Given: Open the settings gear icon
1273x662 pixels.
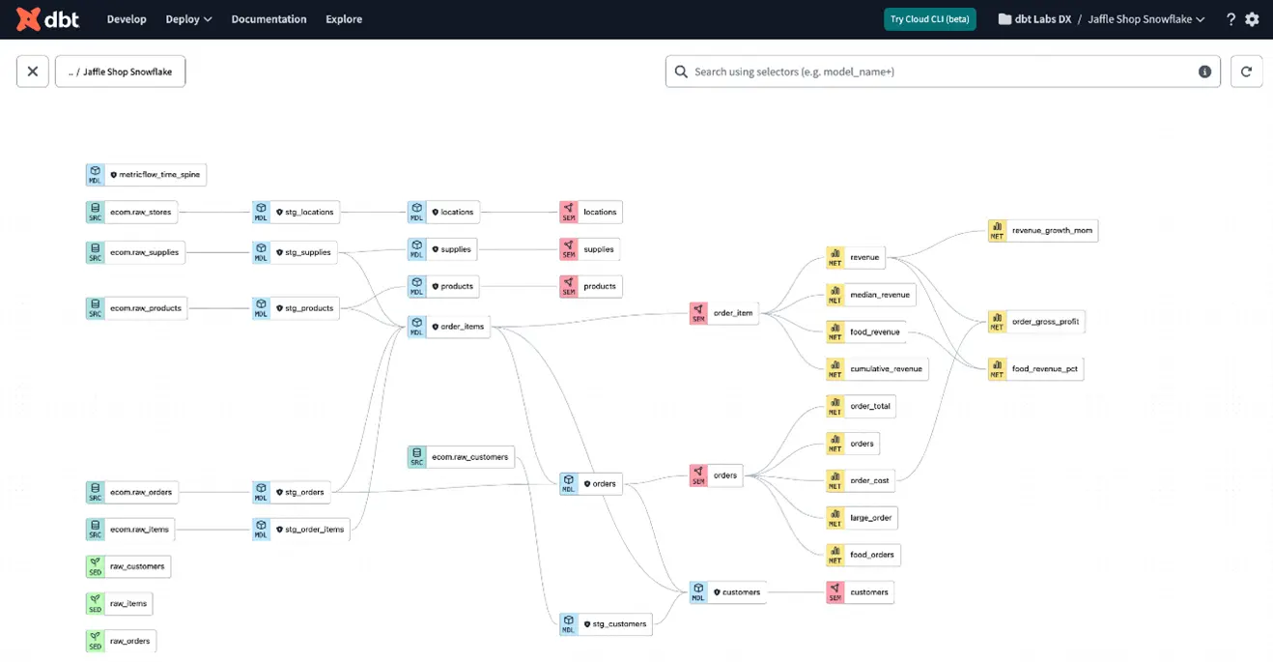Looking at the screenshot, I should [1253, 19].
